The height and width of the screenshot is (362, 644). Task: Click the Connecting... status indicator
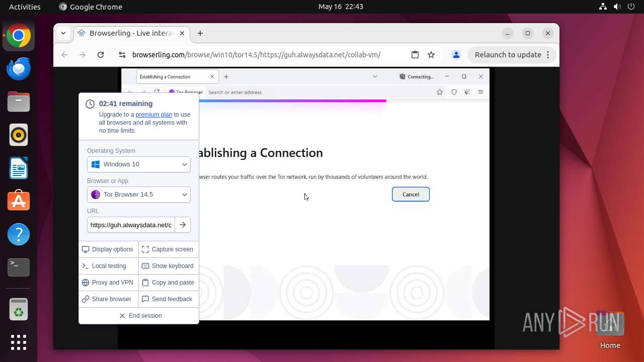pos(417,77)
